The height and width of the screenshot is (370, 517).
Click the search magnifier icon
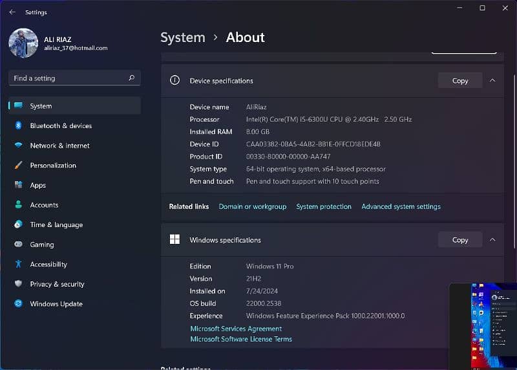(x=132, y=78)
